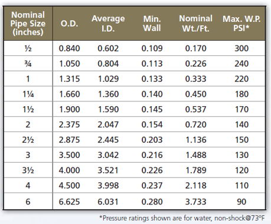
Task: Click the pressure ratings footnote text
Action: pyautogui.click(x=182, y=218)
